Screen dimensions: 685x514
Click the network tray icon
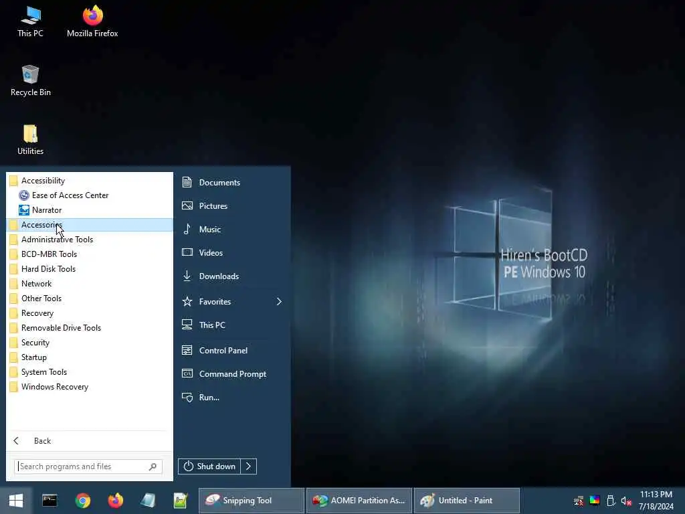click(x=579, y=501)
